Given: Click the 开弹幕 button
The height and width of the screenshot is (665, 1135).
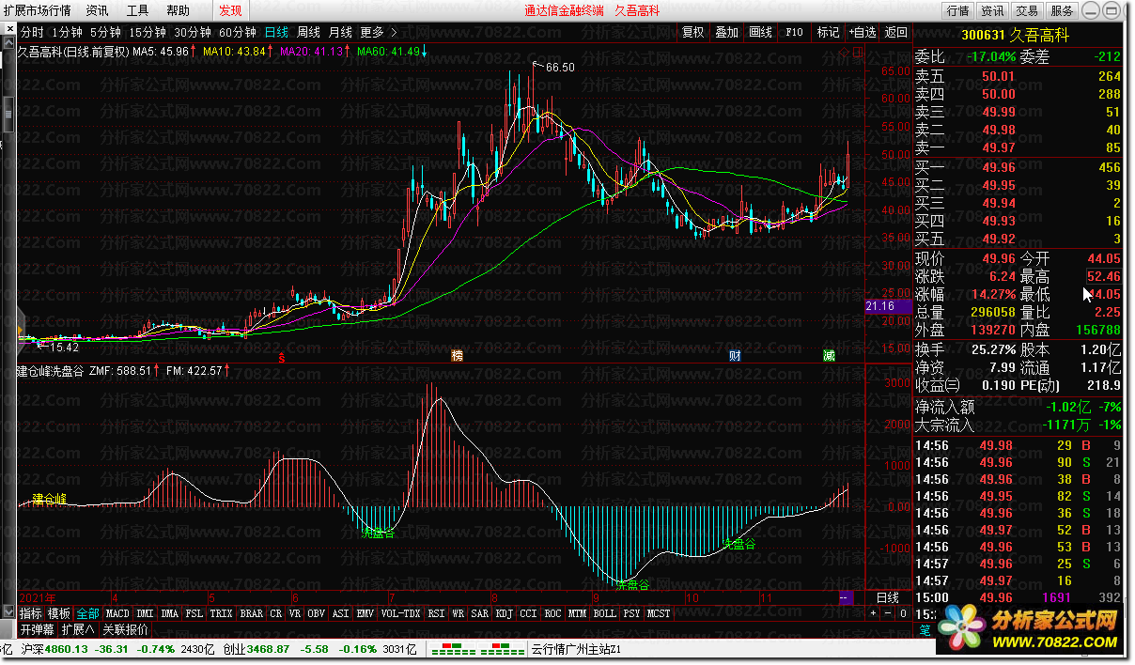Looking at the screenshot, I should pos(39,629).
